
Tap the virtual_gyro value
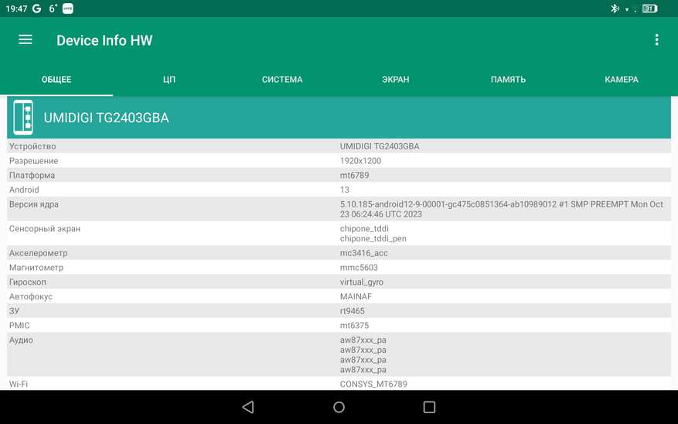point(362,282)
